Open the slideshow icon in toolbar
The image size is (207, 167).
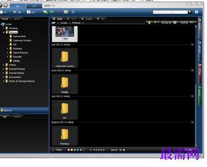[66, 12]
